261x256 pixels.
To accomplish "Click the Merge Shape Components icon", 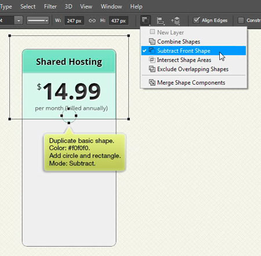I will (152, 82).
